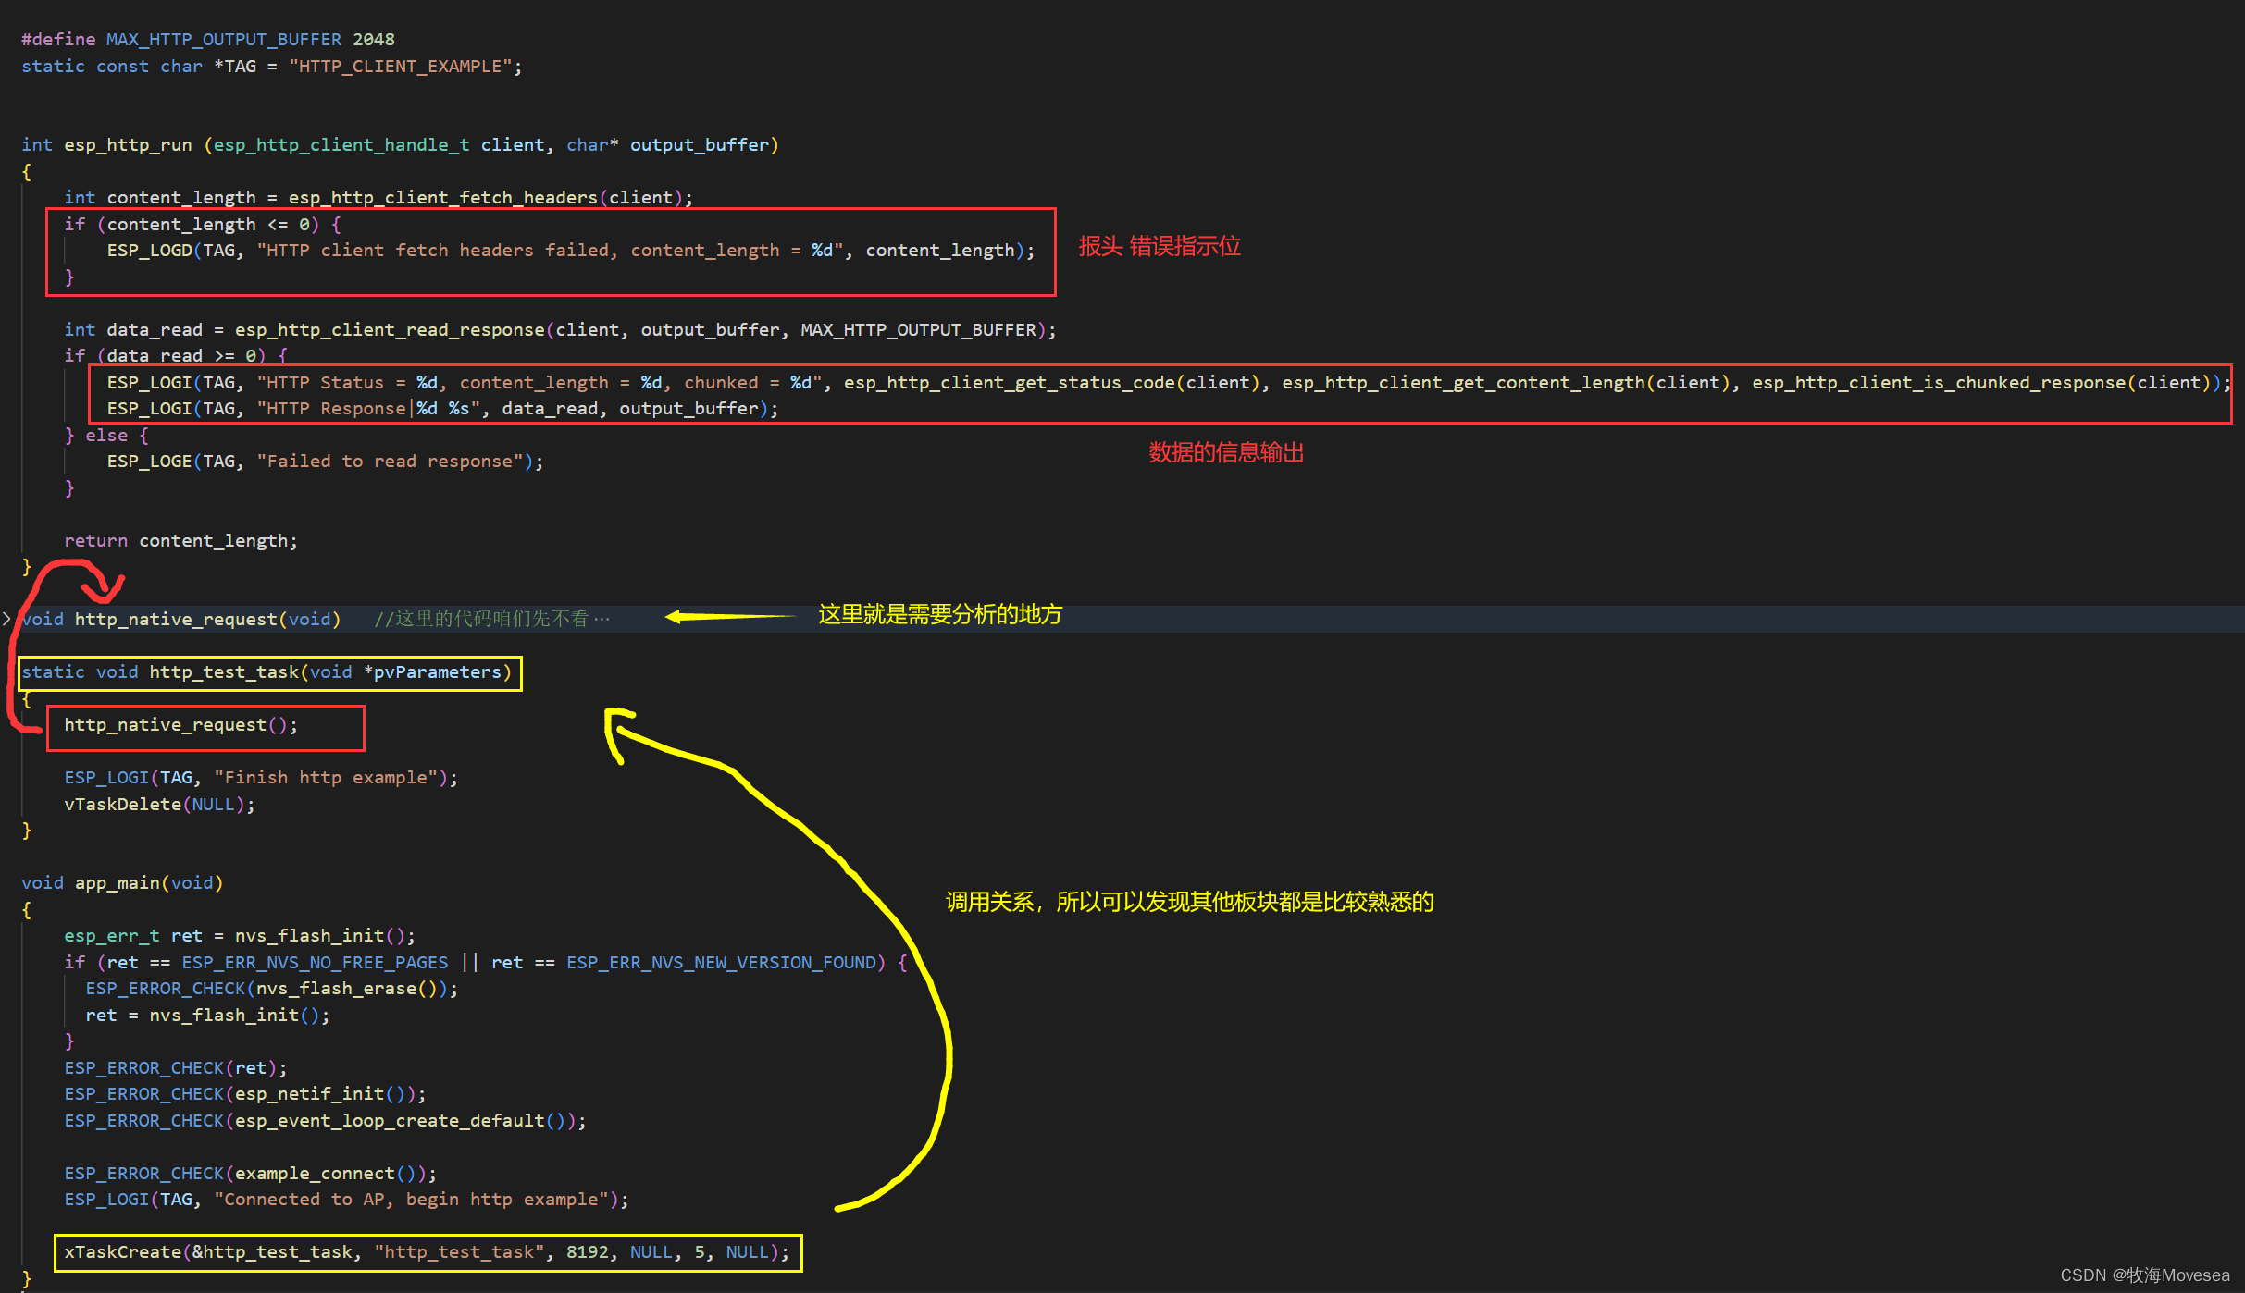Click the xTaskCreate call at the bottom
Image resolution: width=2245 pixels, height=1293 pixels.
[122, 1252]
